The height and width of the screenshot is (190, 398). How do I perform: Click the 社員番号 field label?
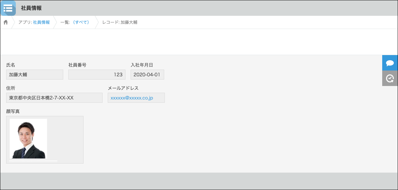77,65
